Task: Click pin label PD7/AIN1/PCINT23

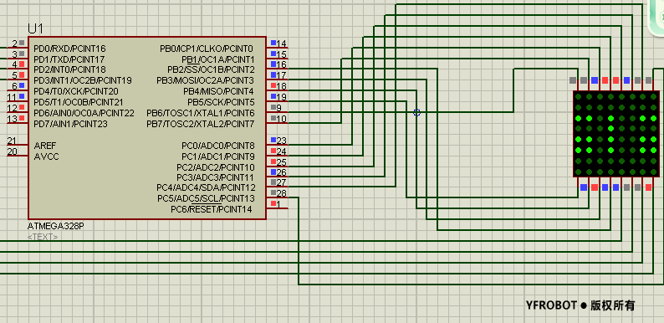Action: 70,124
